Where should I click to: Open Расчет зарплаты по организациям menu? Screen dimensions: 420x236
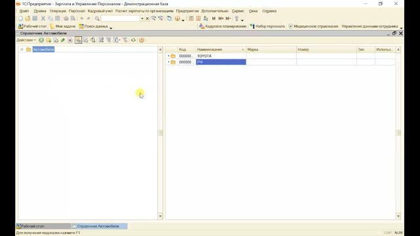click(144, 11)
